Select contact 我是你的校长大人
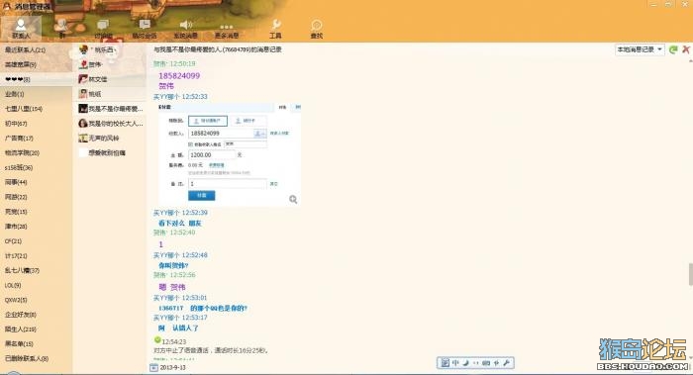693x375 pixels. (x=111, y=124)
